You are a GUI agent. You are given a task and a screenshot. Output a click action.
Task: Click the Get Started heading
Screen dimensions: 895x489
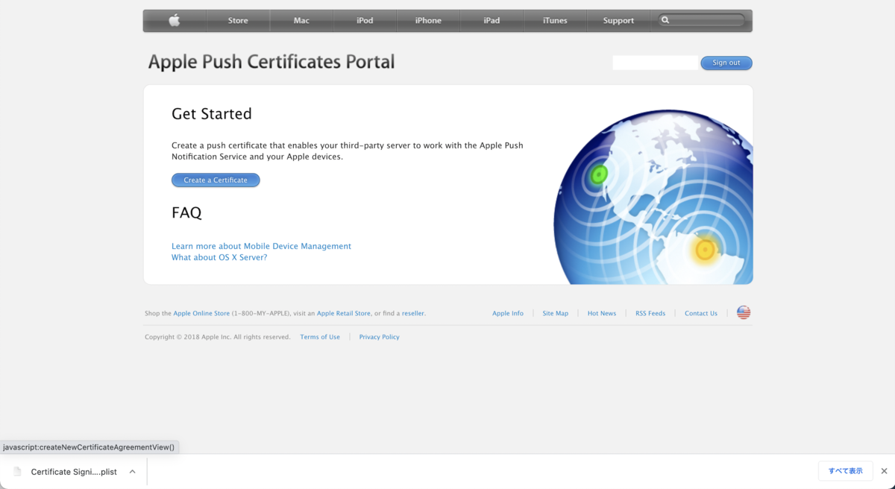tap(212, 114)
